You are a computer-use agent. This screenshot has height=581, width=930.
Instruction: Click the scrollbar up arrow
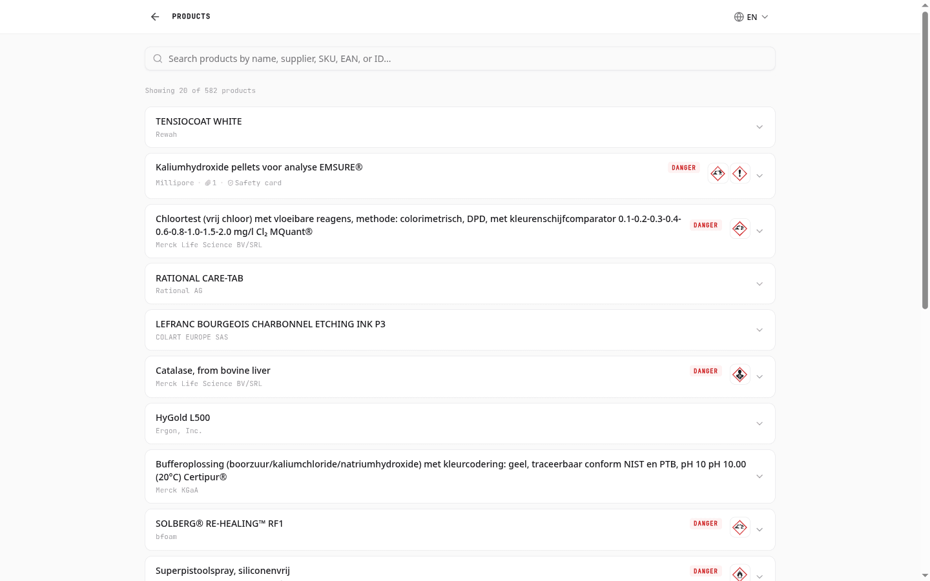click(x=925, y=5)
